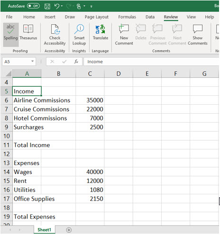Select row 11 header
This screenshot has width=220, height=237.
coord(6,145)
